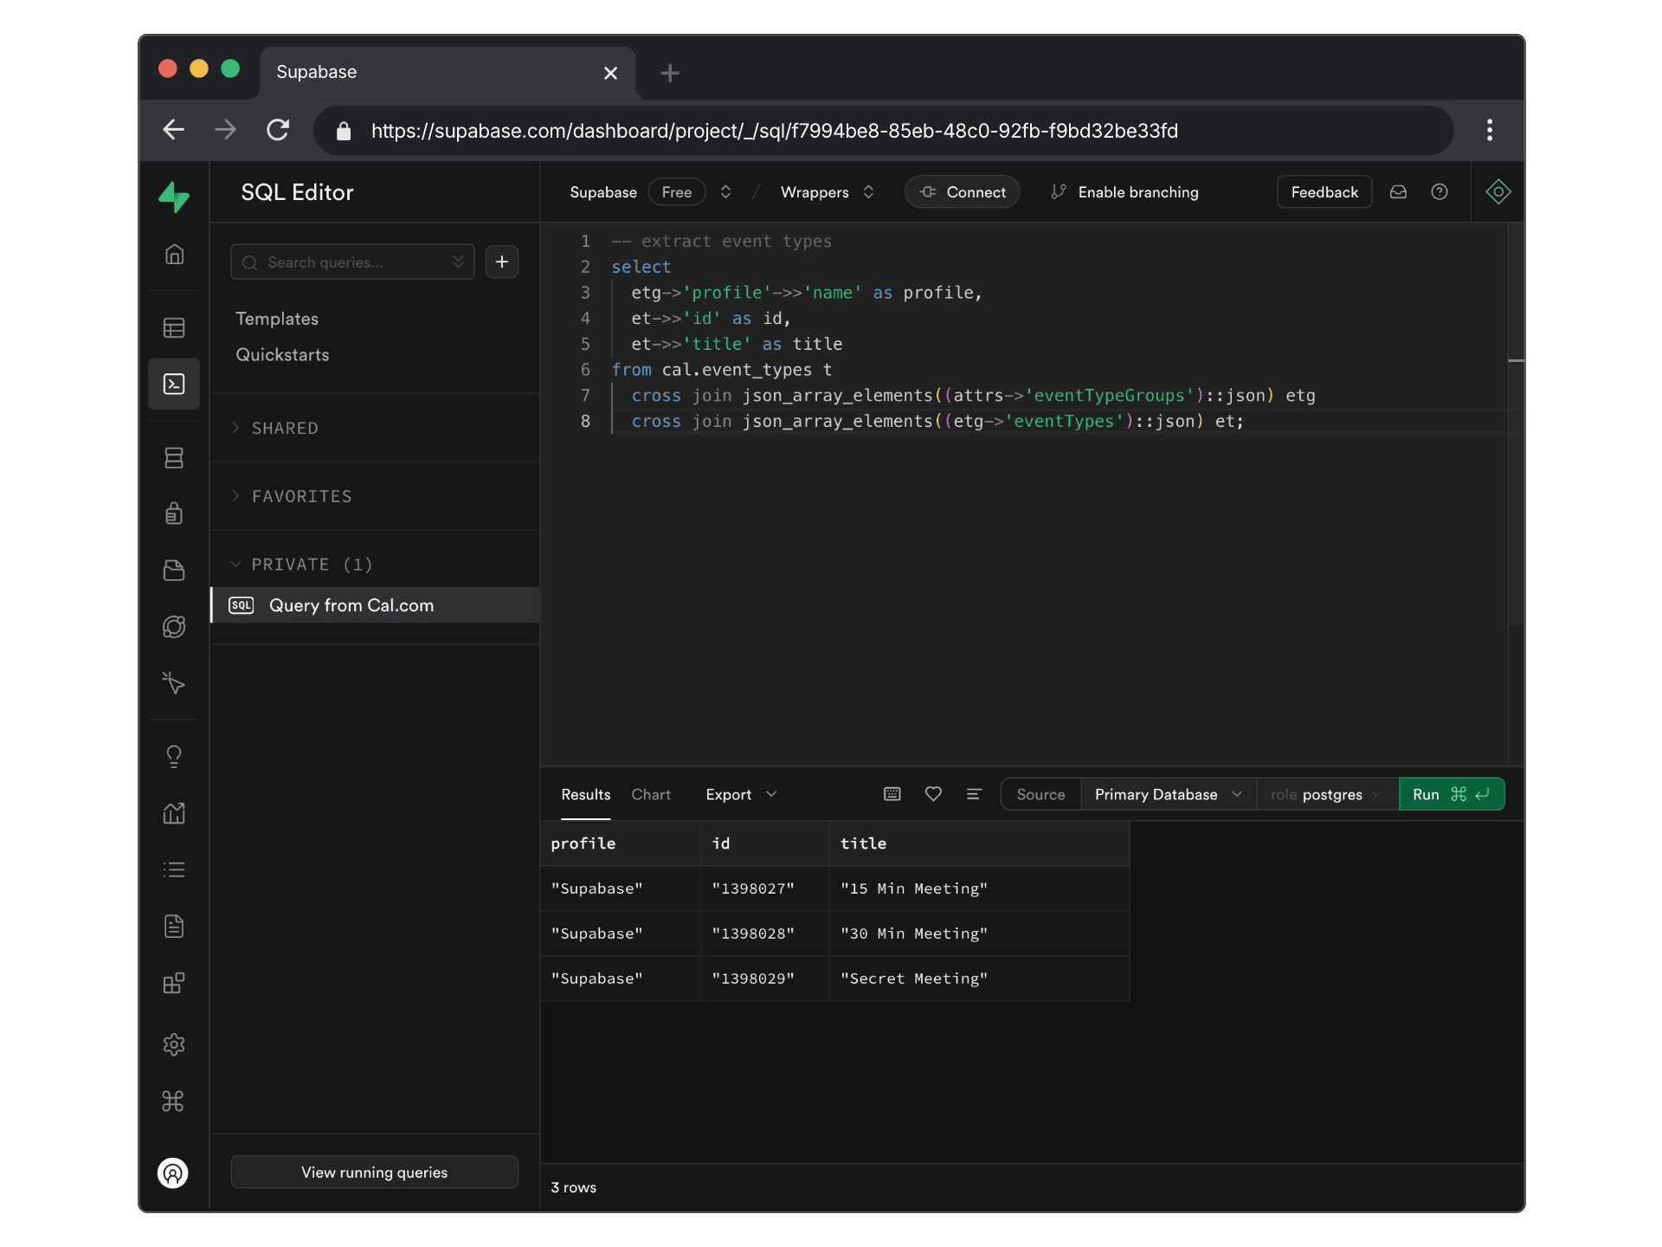This screenshot has height=1247, width=1662.
Task: Click the Connect button
Action: coord(963,192)
